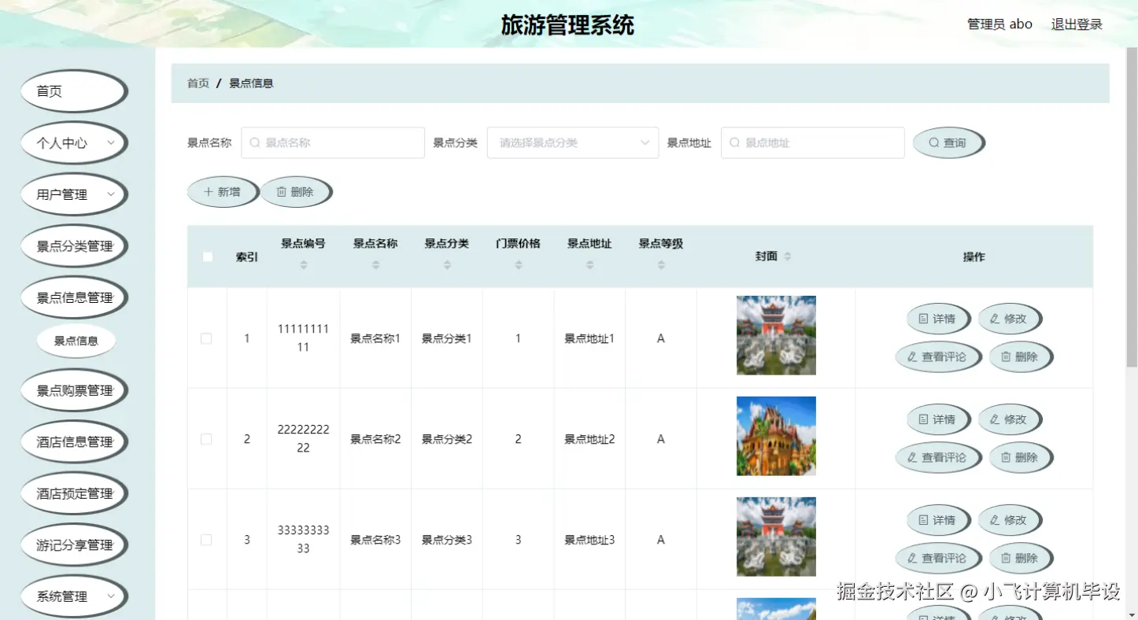
Task: Open the 请选择景点分类 dropdown
Action: pos(572,142)
